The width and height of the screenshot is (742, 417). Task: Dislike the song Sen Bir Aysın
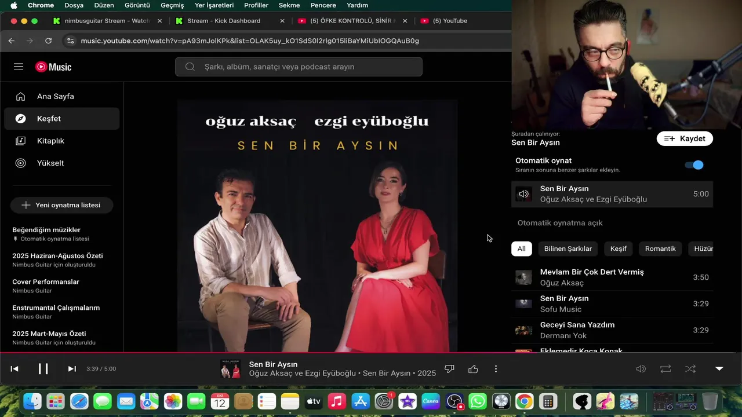449,369
